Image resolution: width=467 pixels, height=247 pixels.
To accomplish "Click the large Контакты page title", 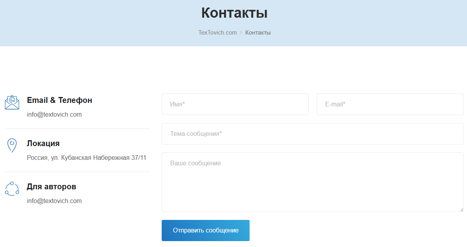I will tap(234, 13).
